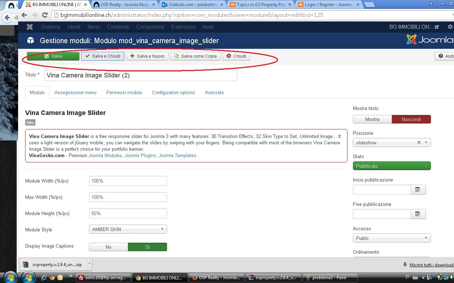Expand the download item options arrow

click(x=89, y=264)
